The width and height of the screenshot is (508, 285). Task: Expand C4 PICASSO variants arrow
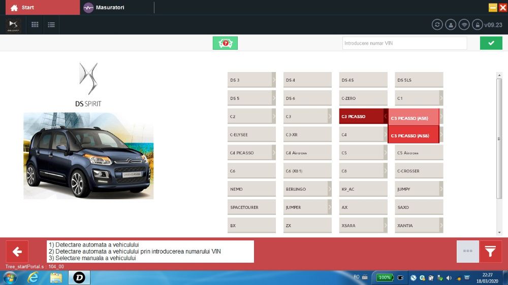pyautogui.click(x=274, y=153)
